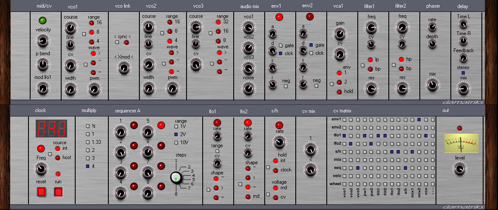Click the Xmod knob

(x=124, y=67)
